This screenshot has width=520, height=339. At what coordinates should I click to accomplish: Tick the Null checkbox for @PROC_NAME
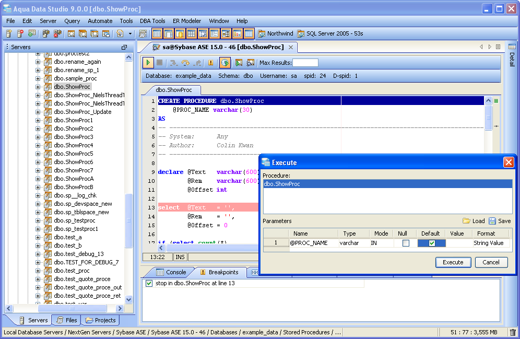(406, 243)
